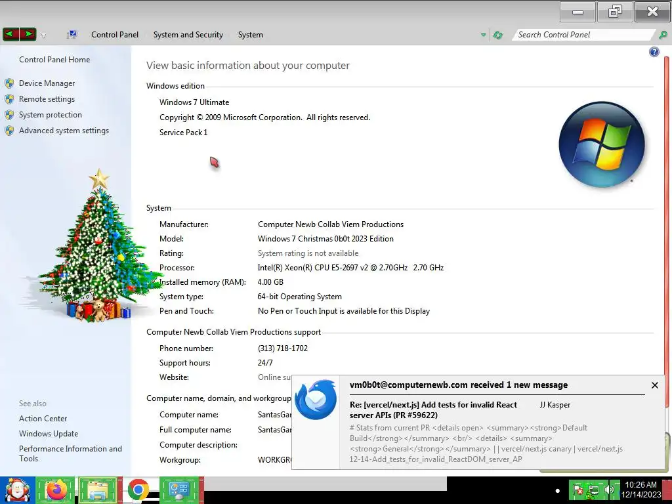The image size is (672, 504).
Task: Click the '4.00 GB' installed memory value
Action: coord(270,282)
